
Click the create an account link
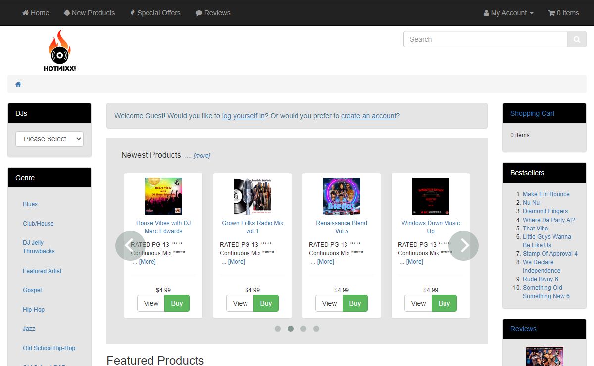click(369, 116)
